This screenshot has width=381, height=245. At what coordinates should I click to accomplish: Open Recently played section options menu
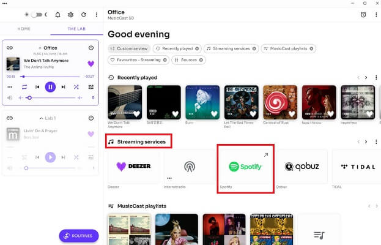(376, 78)
